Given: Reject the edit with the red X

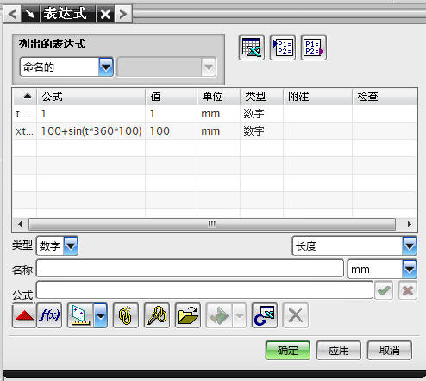Looking at the screenshot, I should (407, 290).
